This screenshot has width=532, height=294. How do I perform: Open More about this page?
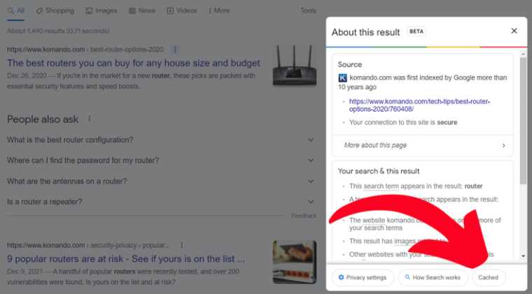(x=422, y=145)
